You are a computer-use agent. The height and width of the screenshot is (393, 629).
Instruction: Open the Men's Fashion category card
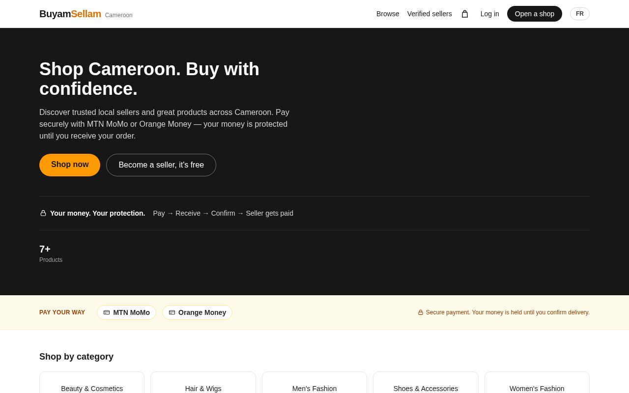click(314, 383)
